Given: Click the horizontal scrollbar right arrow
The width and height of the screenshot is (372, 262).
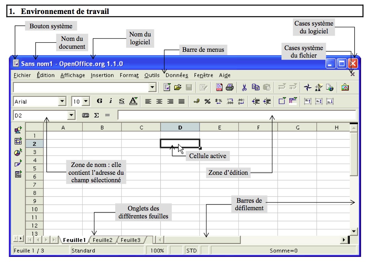Looking at the screenshot, I should (344, 240).
